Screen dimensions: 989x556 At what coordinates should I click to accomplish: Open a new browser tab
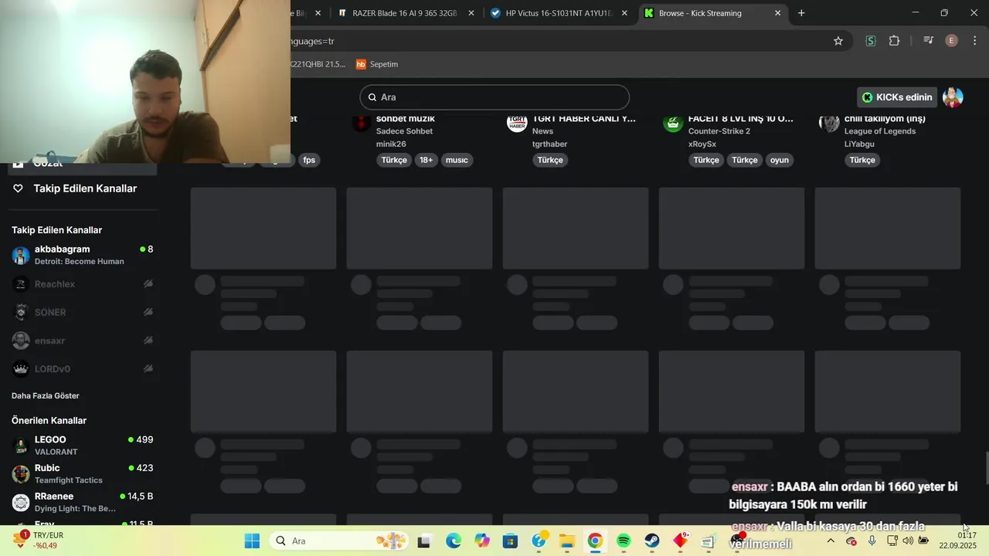(x=801, y=13)
